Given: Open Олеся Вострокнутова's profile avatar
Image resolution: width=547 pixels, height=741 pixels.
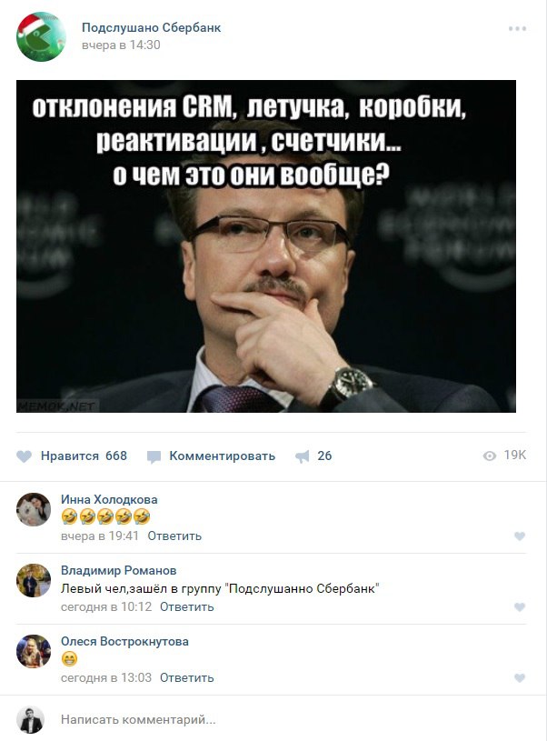Looking at the screenshot, I should (34, 651).
